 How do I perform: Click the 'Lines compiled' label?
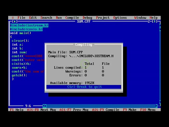point(68,68)
